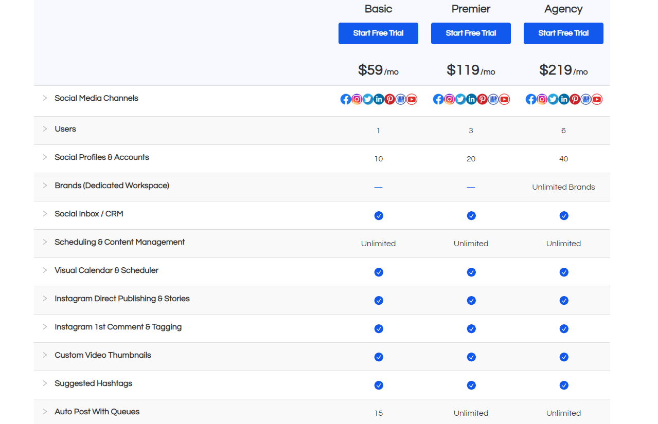Click the Agency plan heading
658x424 pixels.
click(x=563, y=9)
